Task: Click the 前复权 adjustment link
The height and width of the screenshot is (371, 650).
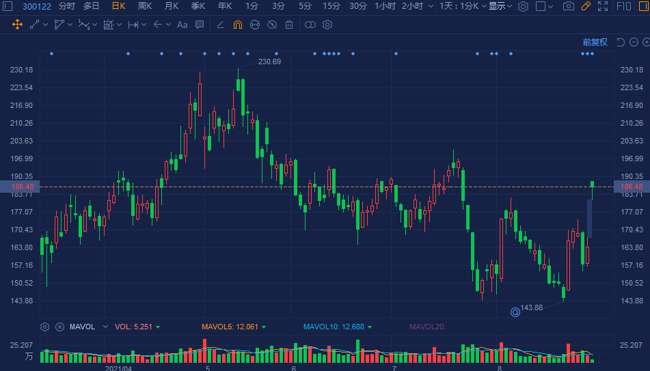Action: 595,42
